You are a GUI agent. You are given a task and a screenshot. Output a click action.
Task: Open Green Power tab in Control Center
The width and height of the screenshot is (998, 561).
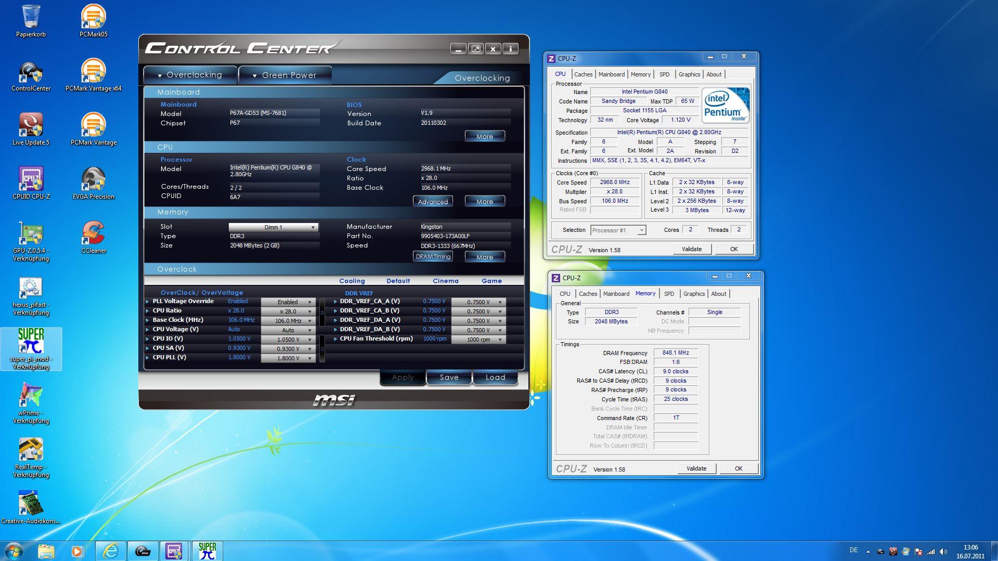[285, 75]
